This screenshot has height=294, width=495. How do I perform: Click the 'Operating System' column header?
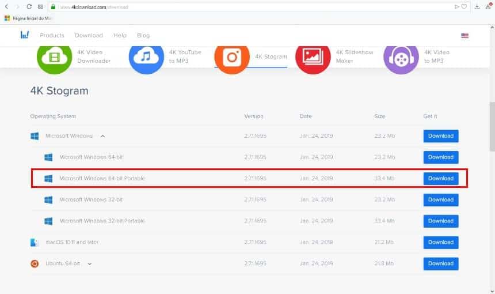(53, 116)
